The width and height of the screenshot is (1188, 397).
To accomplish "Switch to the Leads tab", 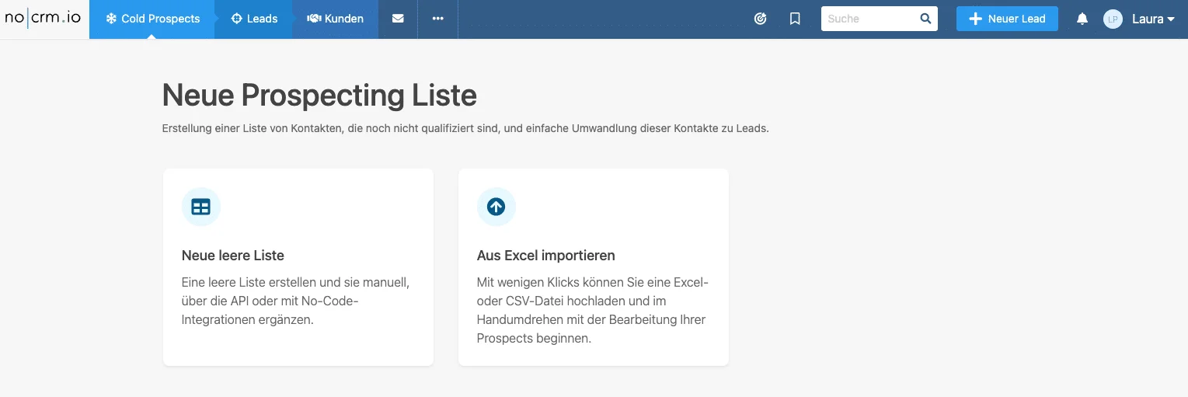I will click(x=254, y=19).
